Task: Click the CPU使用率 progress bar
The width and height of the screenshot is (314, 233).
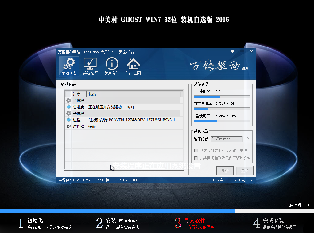Action: (222, 97)
